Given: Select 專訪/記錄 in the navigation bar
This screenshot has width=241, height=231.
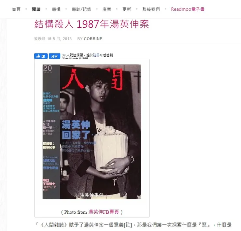Looking at the screenshot, I should [x=81, y=9].
